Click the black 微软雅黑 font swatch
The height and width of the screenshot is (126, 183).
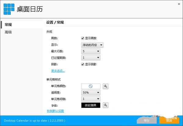click(x=91, y=105)
